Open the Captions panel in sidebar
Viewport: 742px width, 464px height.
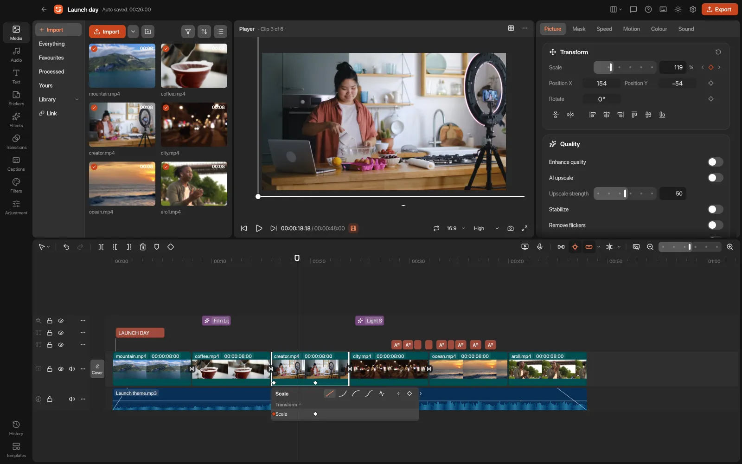(x=16, y=163)
